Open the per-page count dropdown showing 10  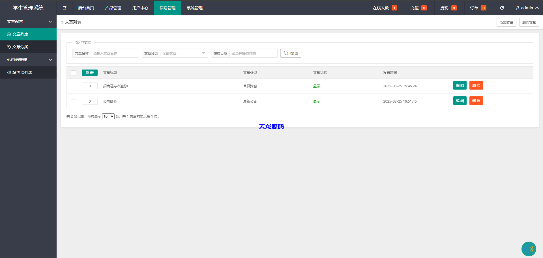pos(108,116)
